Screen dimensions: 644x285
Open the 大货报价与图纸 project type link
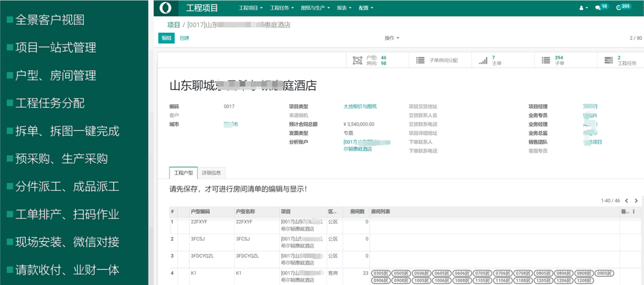(x=360, y=106)
